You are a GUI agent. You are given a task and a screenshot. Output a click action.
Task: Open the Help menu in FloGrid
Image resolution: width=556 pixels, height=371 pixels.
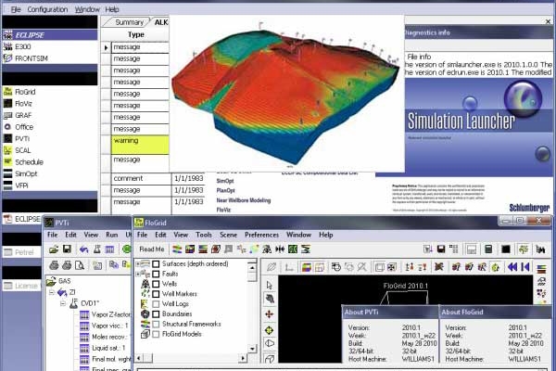[x=326, y=235]
